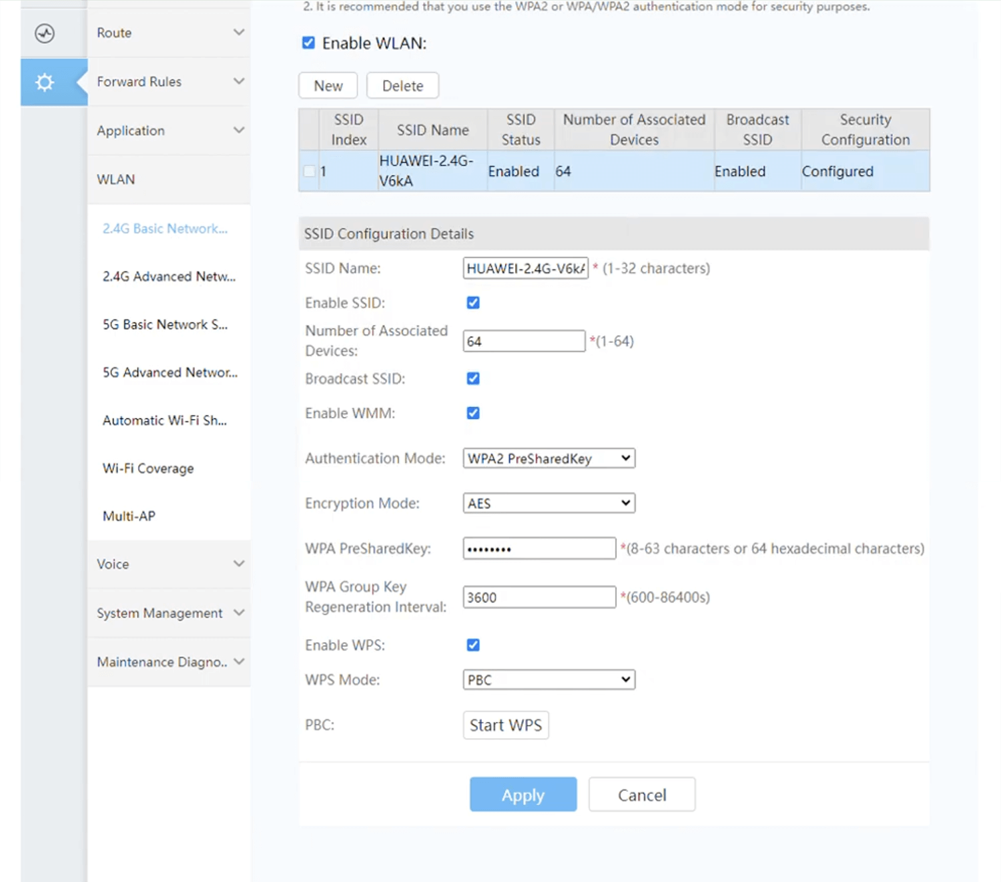Click the WPA PreSharedKey password field
Viewport: 1001px width, 882px height.
[539, 548]
